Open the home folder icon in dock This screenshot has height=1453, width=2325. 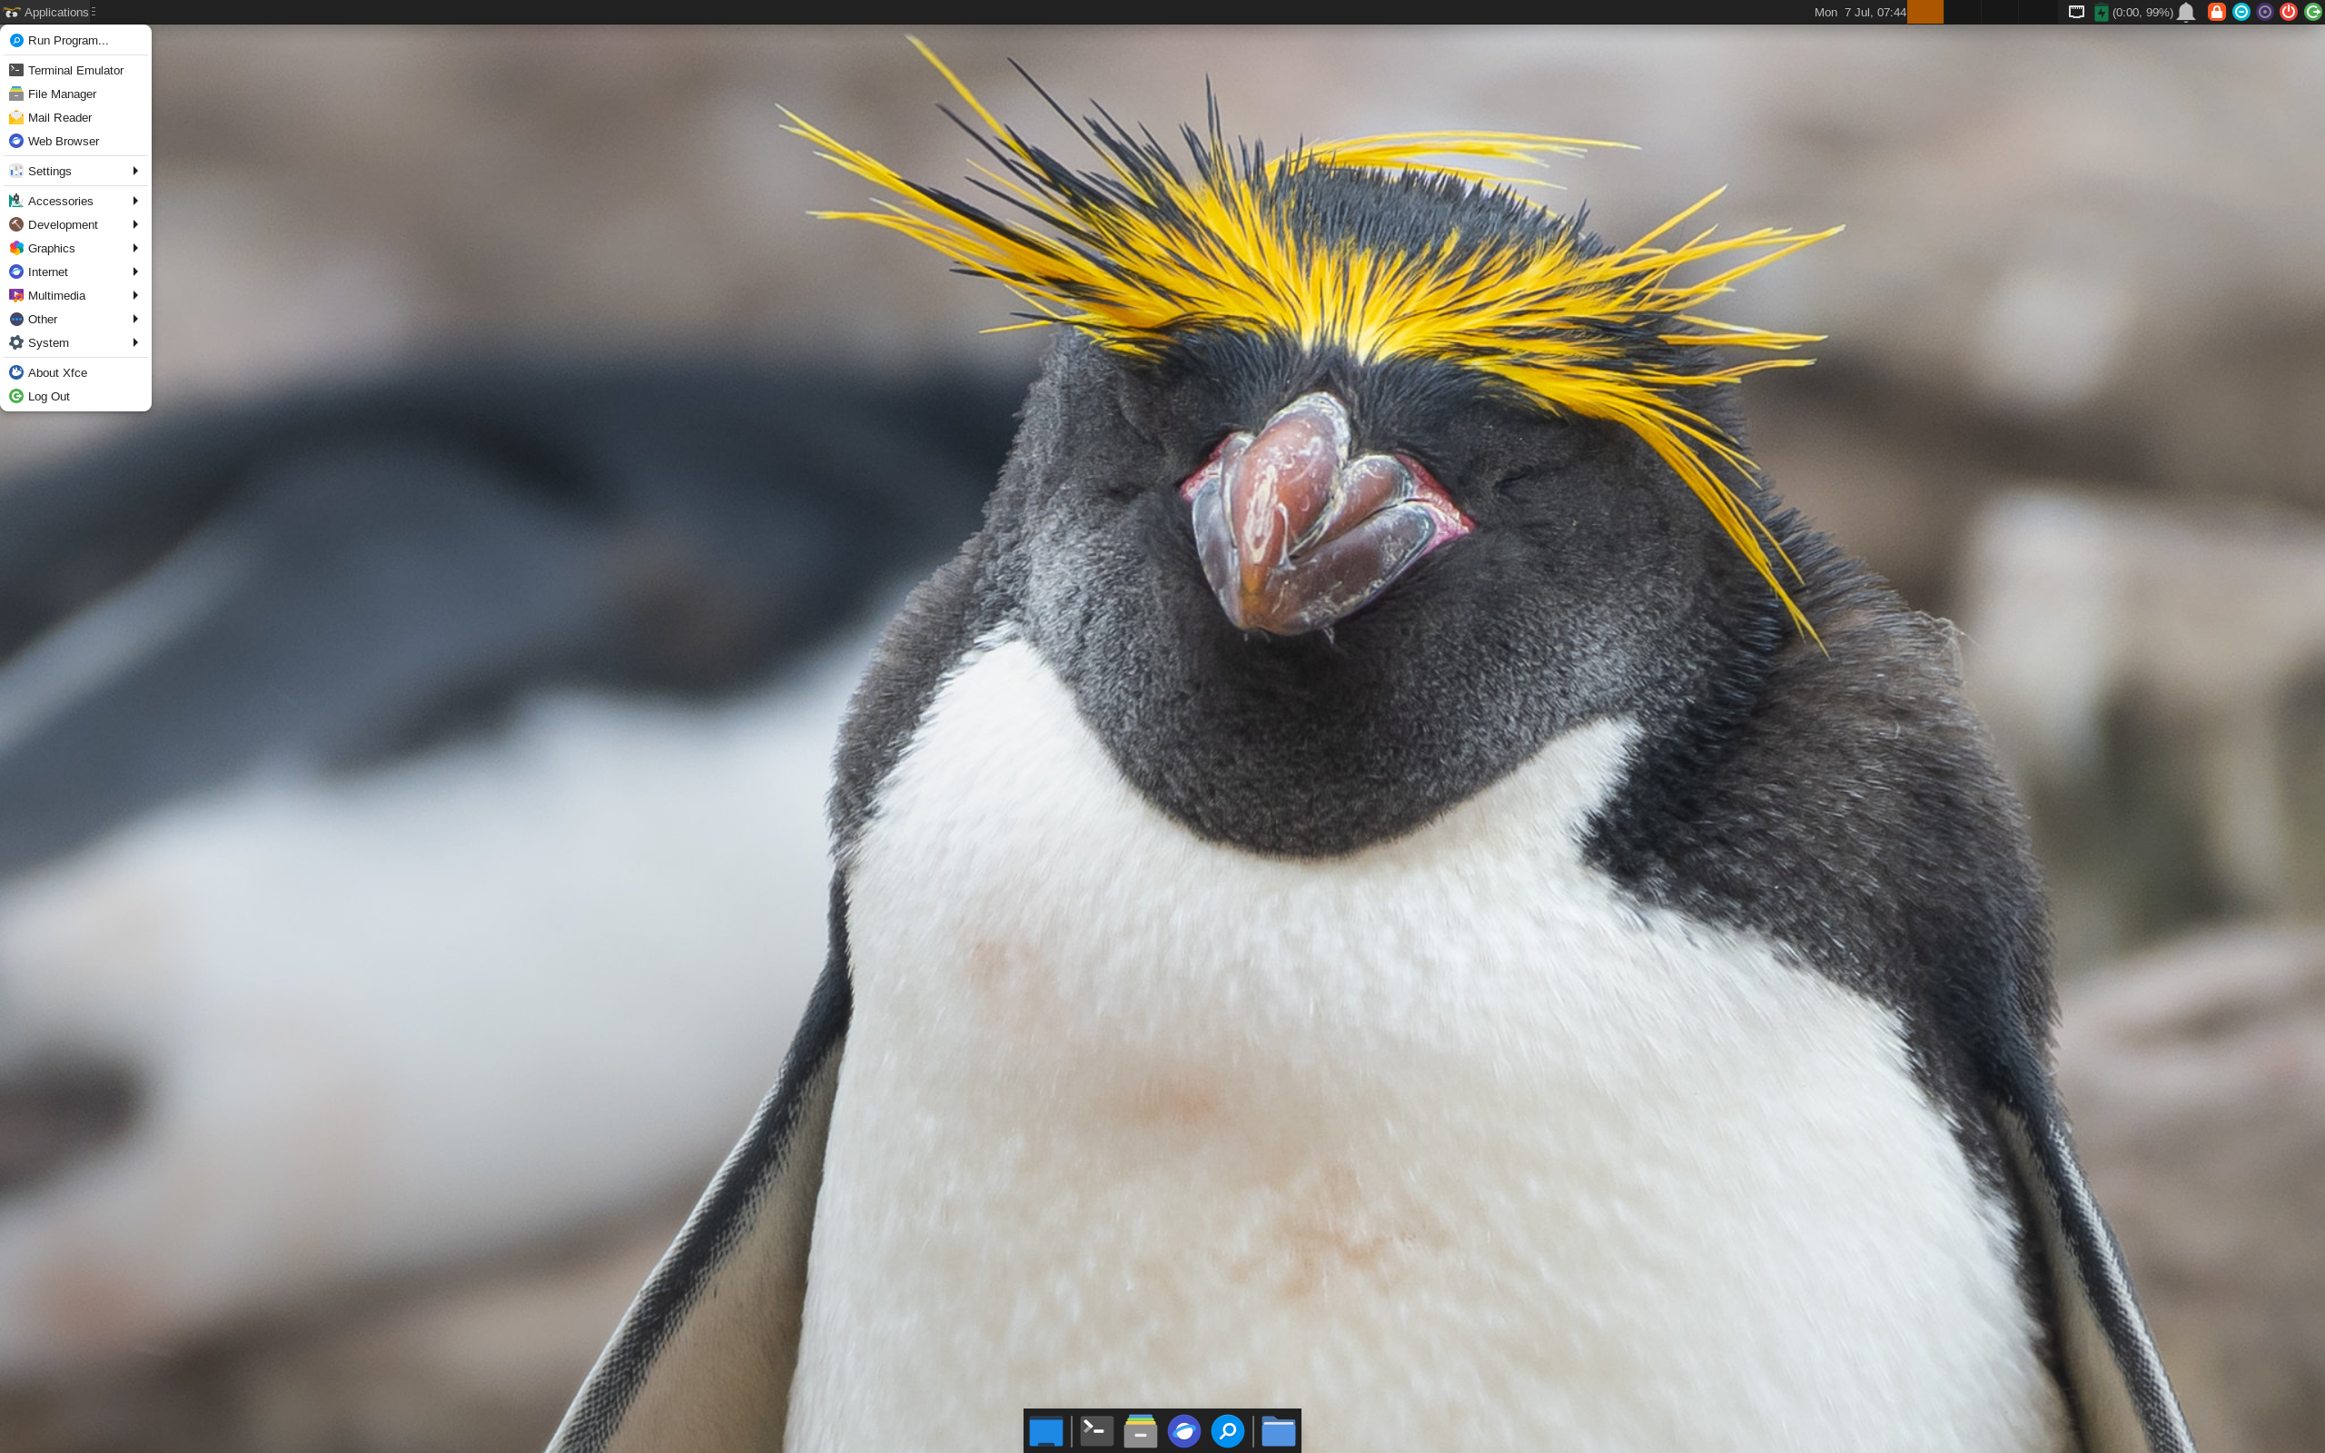pyautogui.click(x=1278, y=1431)
